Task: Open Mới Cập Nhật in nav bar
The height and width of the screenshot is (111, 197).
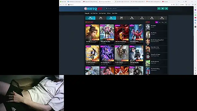Action: tap(102, 13)
